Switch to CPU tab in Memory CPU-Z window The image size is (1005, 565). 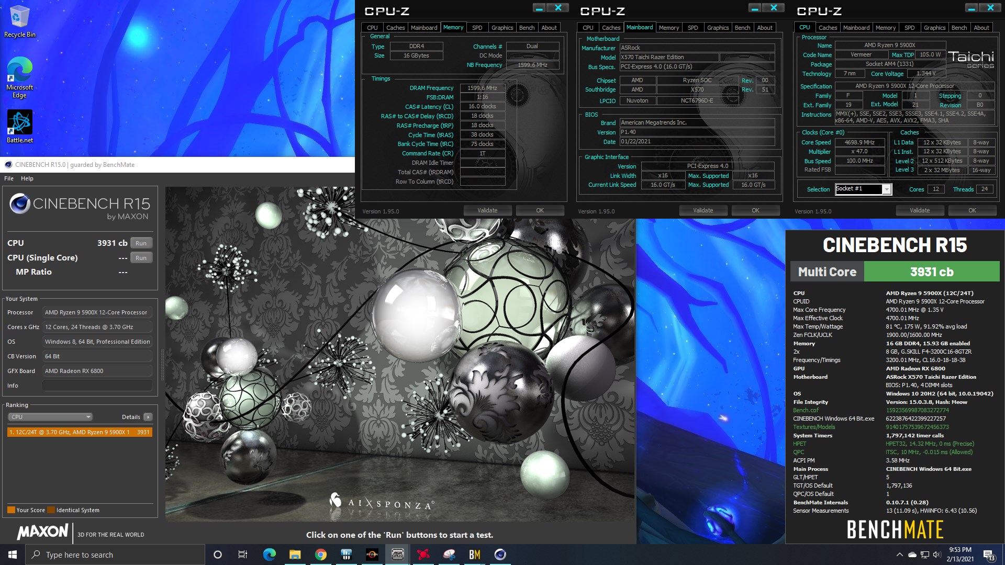point(372,28)
